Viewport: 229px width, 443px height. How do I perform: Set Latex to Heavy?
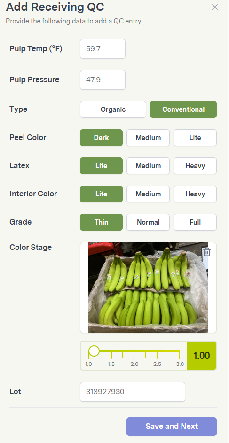(195, 166)
